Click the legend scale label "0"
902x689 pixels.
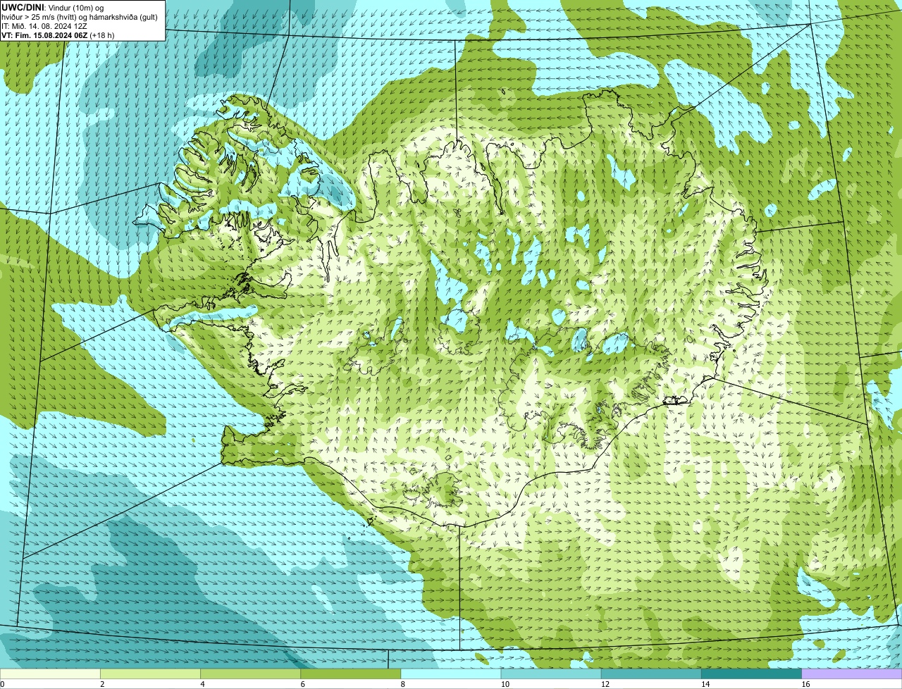(x=2, y=684)
